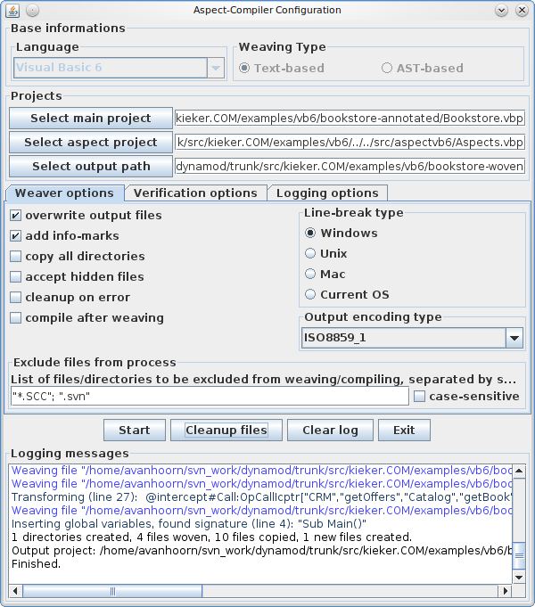Switch to the Weaver options tab
Image resolution: width=535 pixels, height=607 pixels.
tap(65, 193)
